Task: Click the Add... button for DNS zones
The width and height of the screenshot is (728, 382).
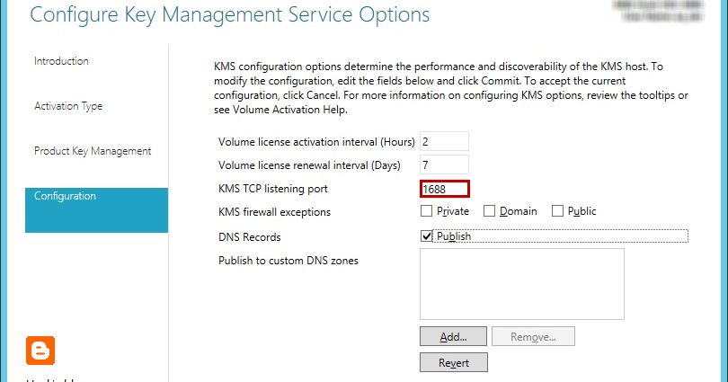Action: pos(453,336)
